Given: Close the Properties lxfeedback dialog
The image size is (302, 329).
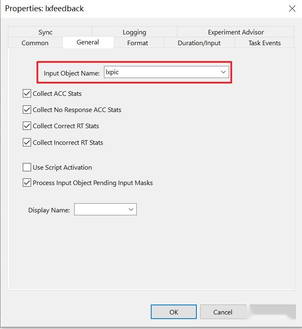Looking at the screenshot, I should click(x=292, y=9).
